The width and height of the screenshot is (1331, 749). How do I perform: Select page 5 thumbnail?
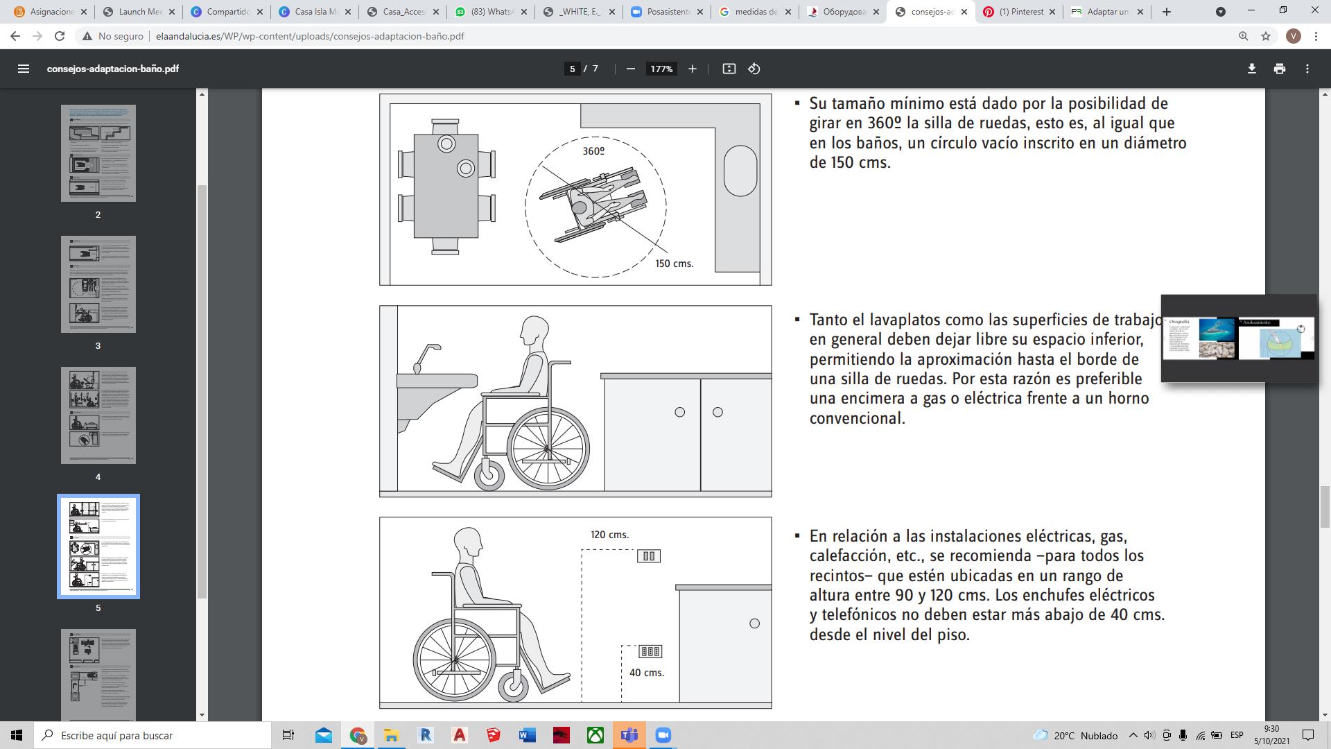pyautogui.click(x=98, y=546)
